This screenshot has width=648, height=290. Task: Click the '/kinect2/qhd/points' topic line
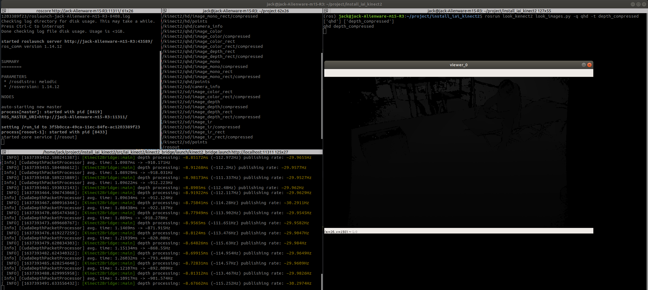[x=186, y=82]
